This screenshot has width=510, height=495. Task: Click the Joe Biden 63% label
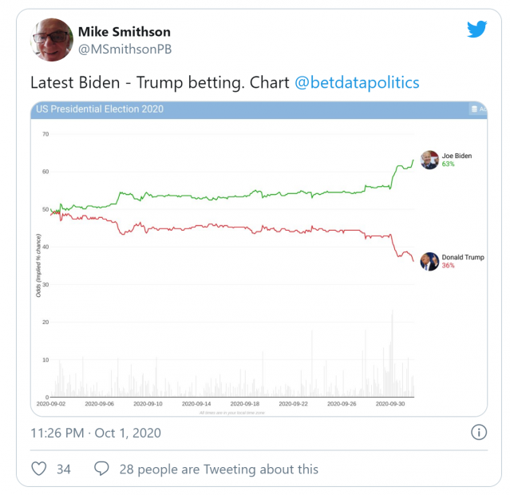[457, 160]
